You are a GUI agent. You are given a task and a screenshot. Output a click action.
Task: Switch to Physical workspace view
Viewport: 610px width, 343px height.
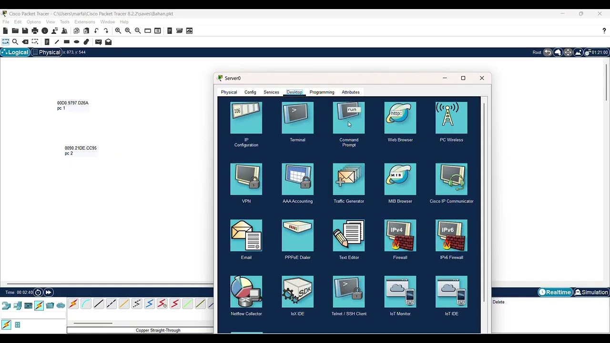46,52
